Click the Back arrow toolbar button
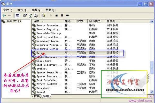Screen dimensions: 155x103 (4, 15)
